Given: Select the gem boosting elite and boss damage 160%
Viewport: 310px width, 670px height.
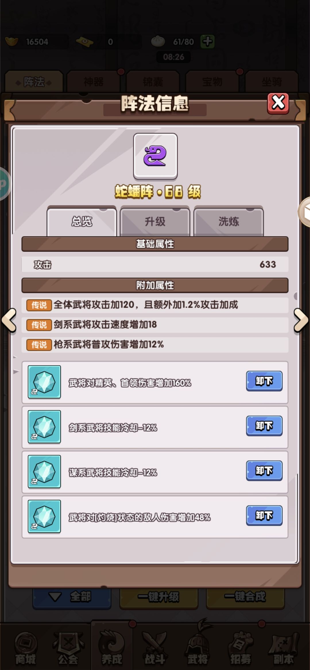Looking at the screenshot, I should point(44,382).
